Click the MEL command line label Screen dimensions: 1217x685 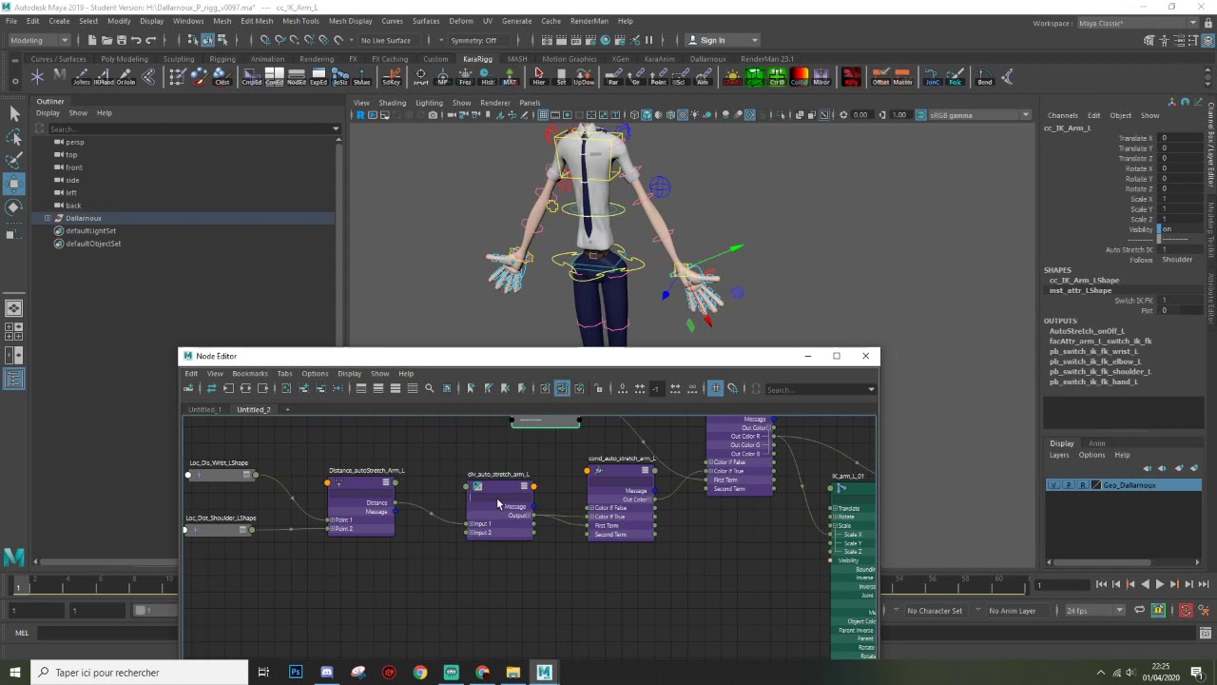tap(21, 633)
